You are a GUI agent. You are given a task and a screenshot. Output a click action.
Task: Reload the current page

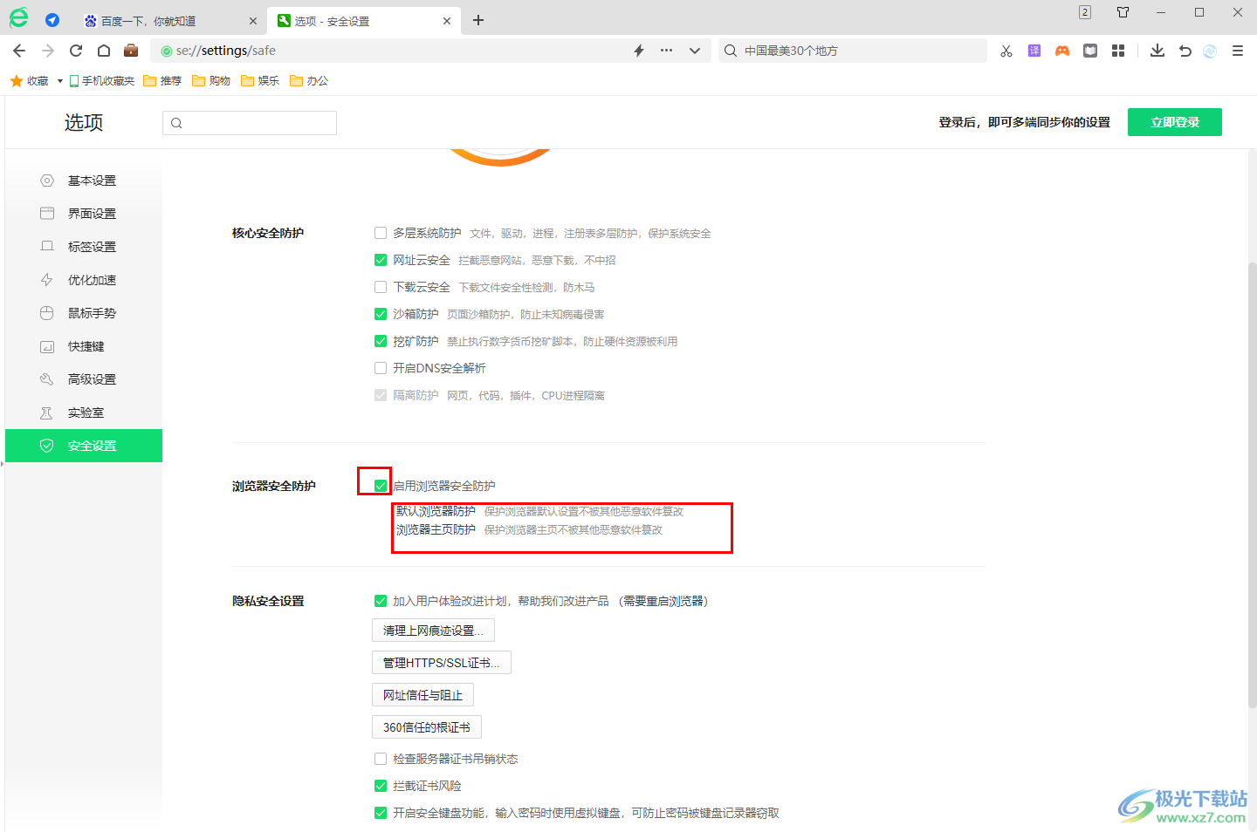pyautogui.click(x=76, y=51)
